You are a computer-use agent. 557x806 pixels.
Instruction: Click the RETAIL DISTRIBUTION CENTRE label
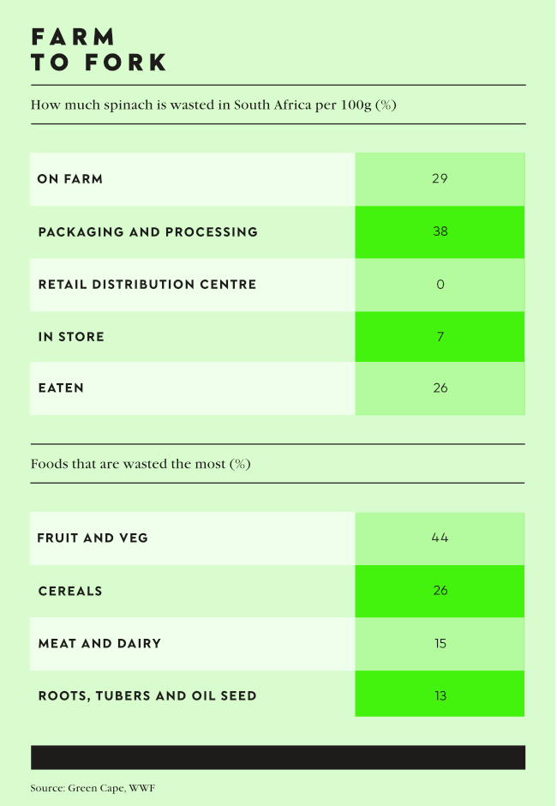pos(147,284)
